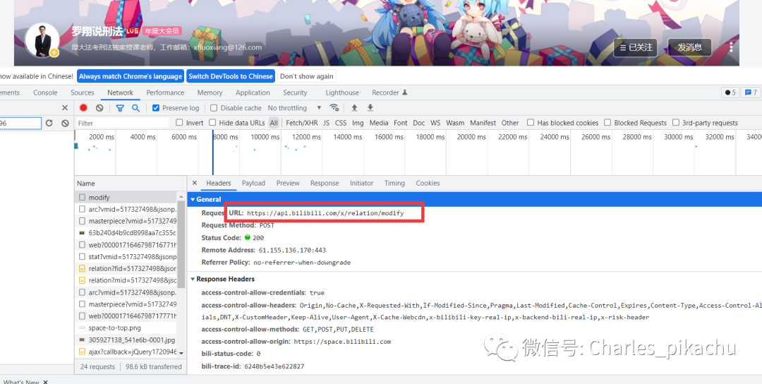Open the Performance tab
Screen dimensions: 762x384
[165, 92]
